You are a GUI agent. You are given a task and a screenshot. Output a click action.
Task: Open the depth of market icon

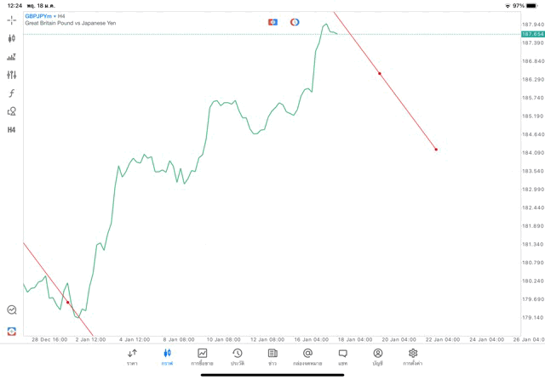(12, 57)
